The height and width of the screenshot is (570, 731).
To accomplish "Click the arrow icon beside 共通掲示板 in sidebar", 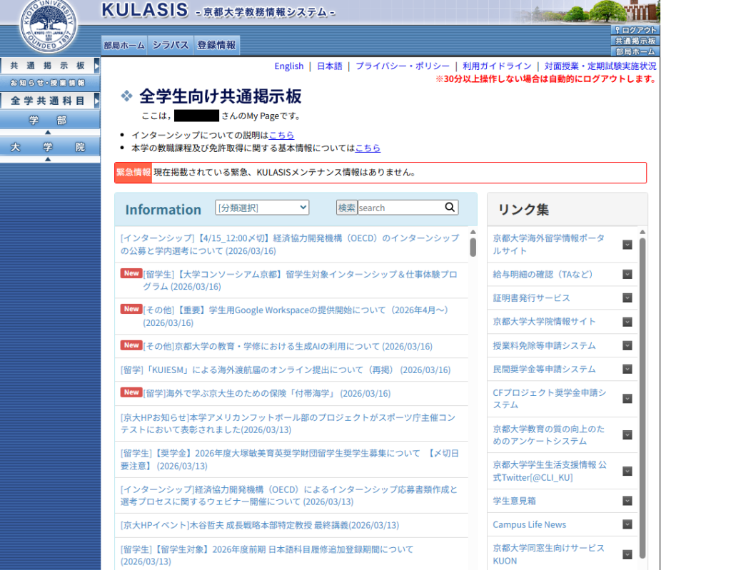I will (96, 66).
